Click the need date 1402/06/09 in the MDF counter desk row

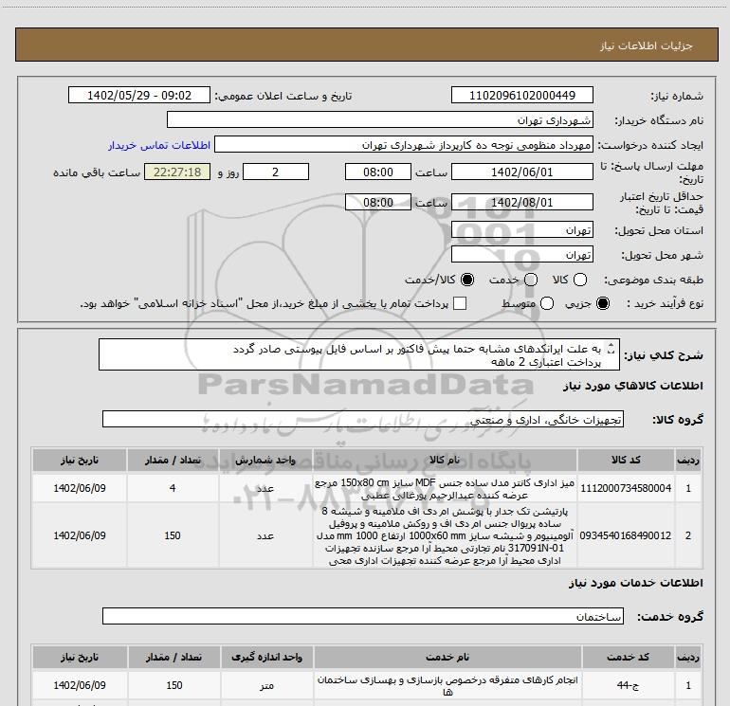[80, 488]
